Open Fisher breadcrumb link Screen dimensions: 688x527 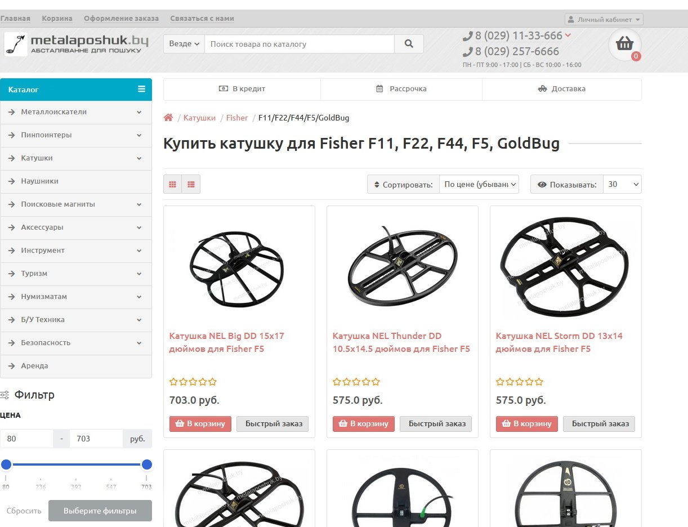237,118
